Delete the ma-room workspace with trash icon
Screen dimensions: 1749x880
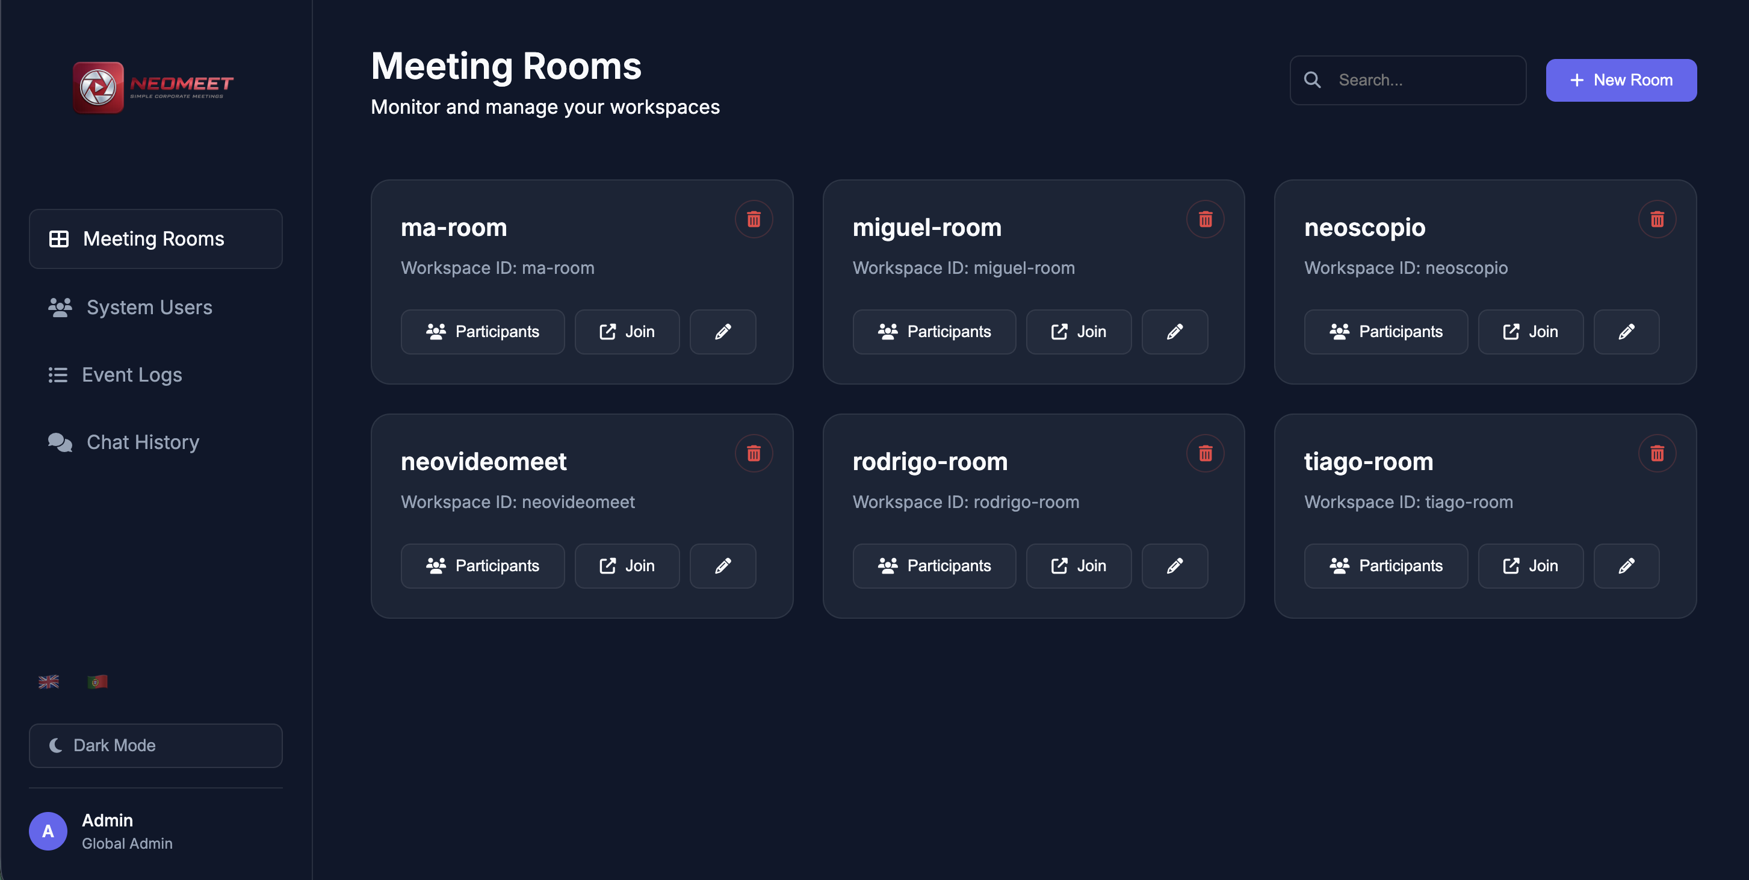(x=754, y=219)
